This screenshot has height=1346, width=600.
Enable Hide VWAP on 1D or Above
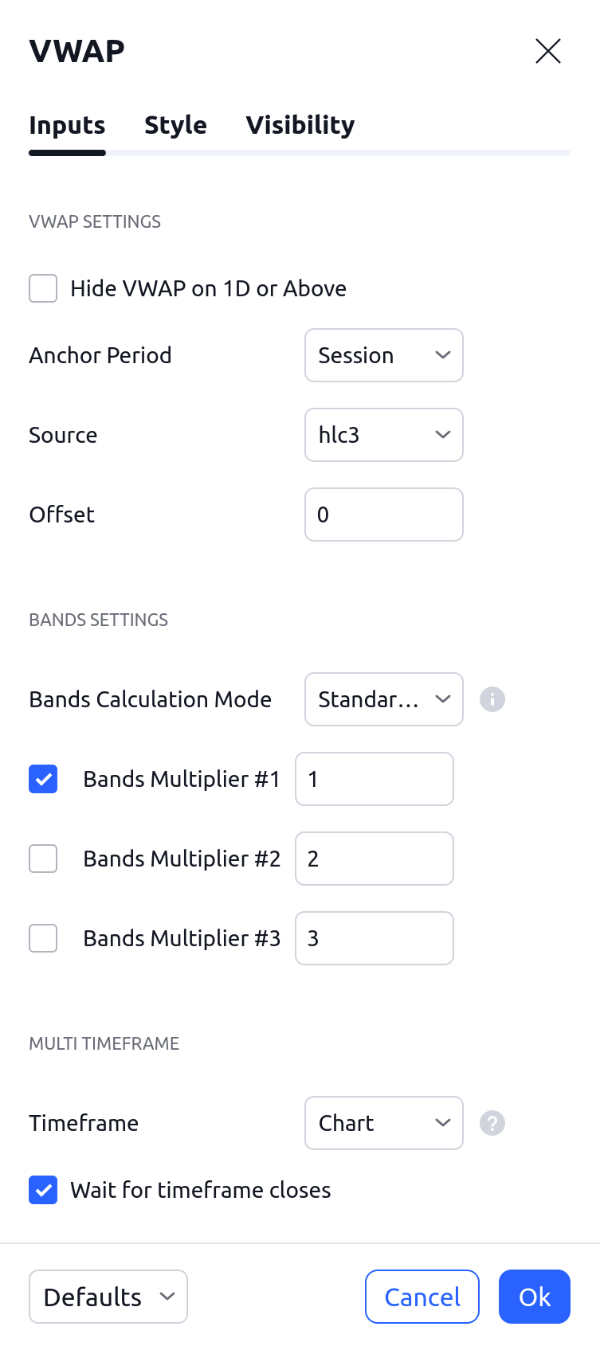pos(43,288)
